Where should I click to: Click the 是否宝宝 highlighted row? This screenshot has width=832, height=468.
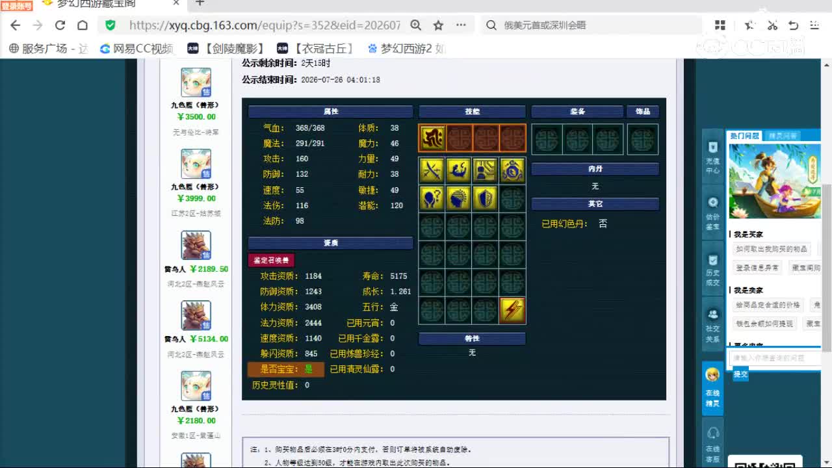pos(286,369)
